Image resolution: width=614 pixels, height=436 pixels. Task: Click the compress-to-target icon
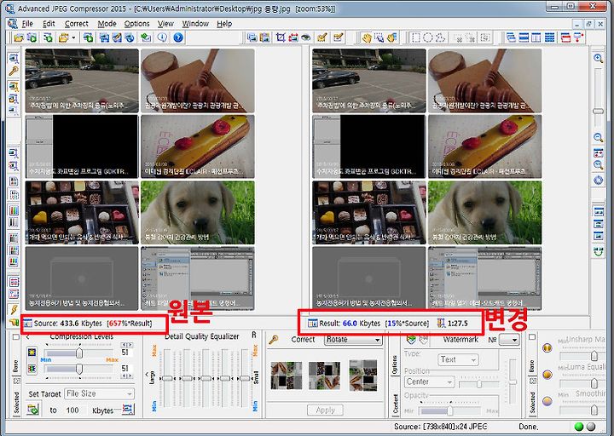point(33,410)
